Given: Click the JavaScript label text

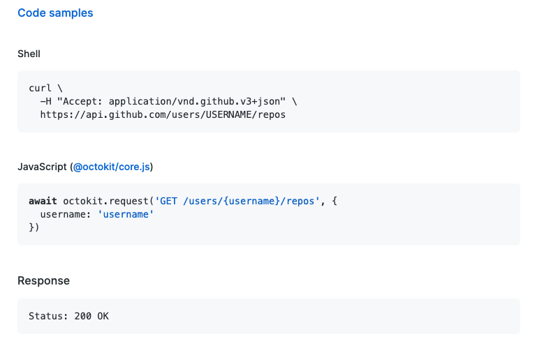Looking at the screenshot, I should click(42, 167).
